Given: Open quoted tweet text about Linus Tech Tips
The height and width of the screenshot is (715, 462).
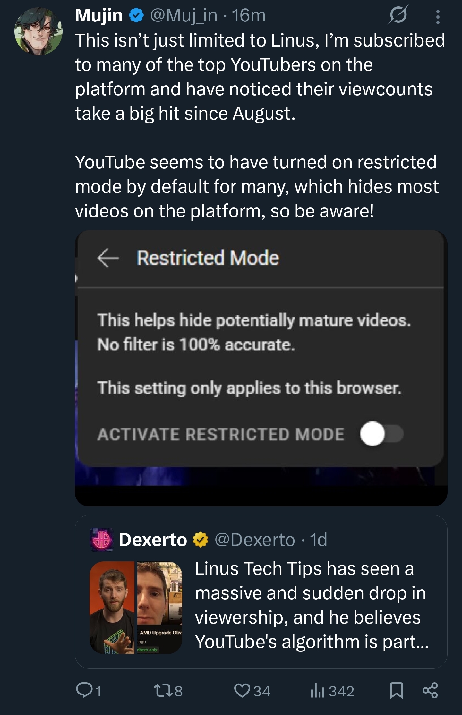Looking at the screenshot, I should point(311,605).
